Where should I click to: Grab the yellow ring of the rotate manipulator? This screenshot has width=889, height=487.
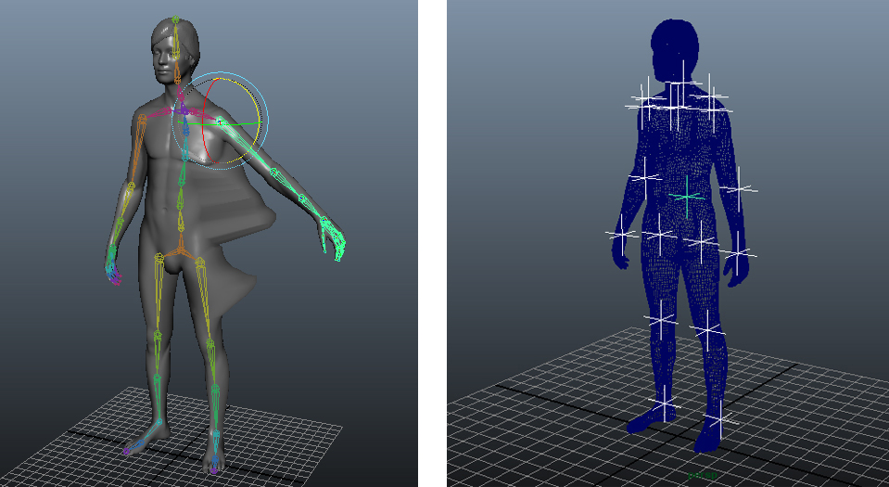261,122
